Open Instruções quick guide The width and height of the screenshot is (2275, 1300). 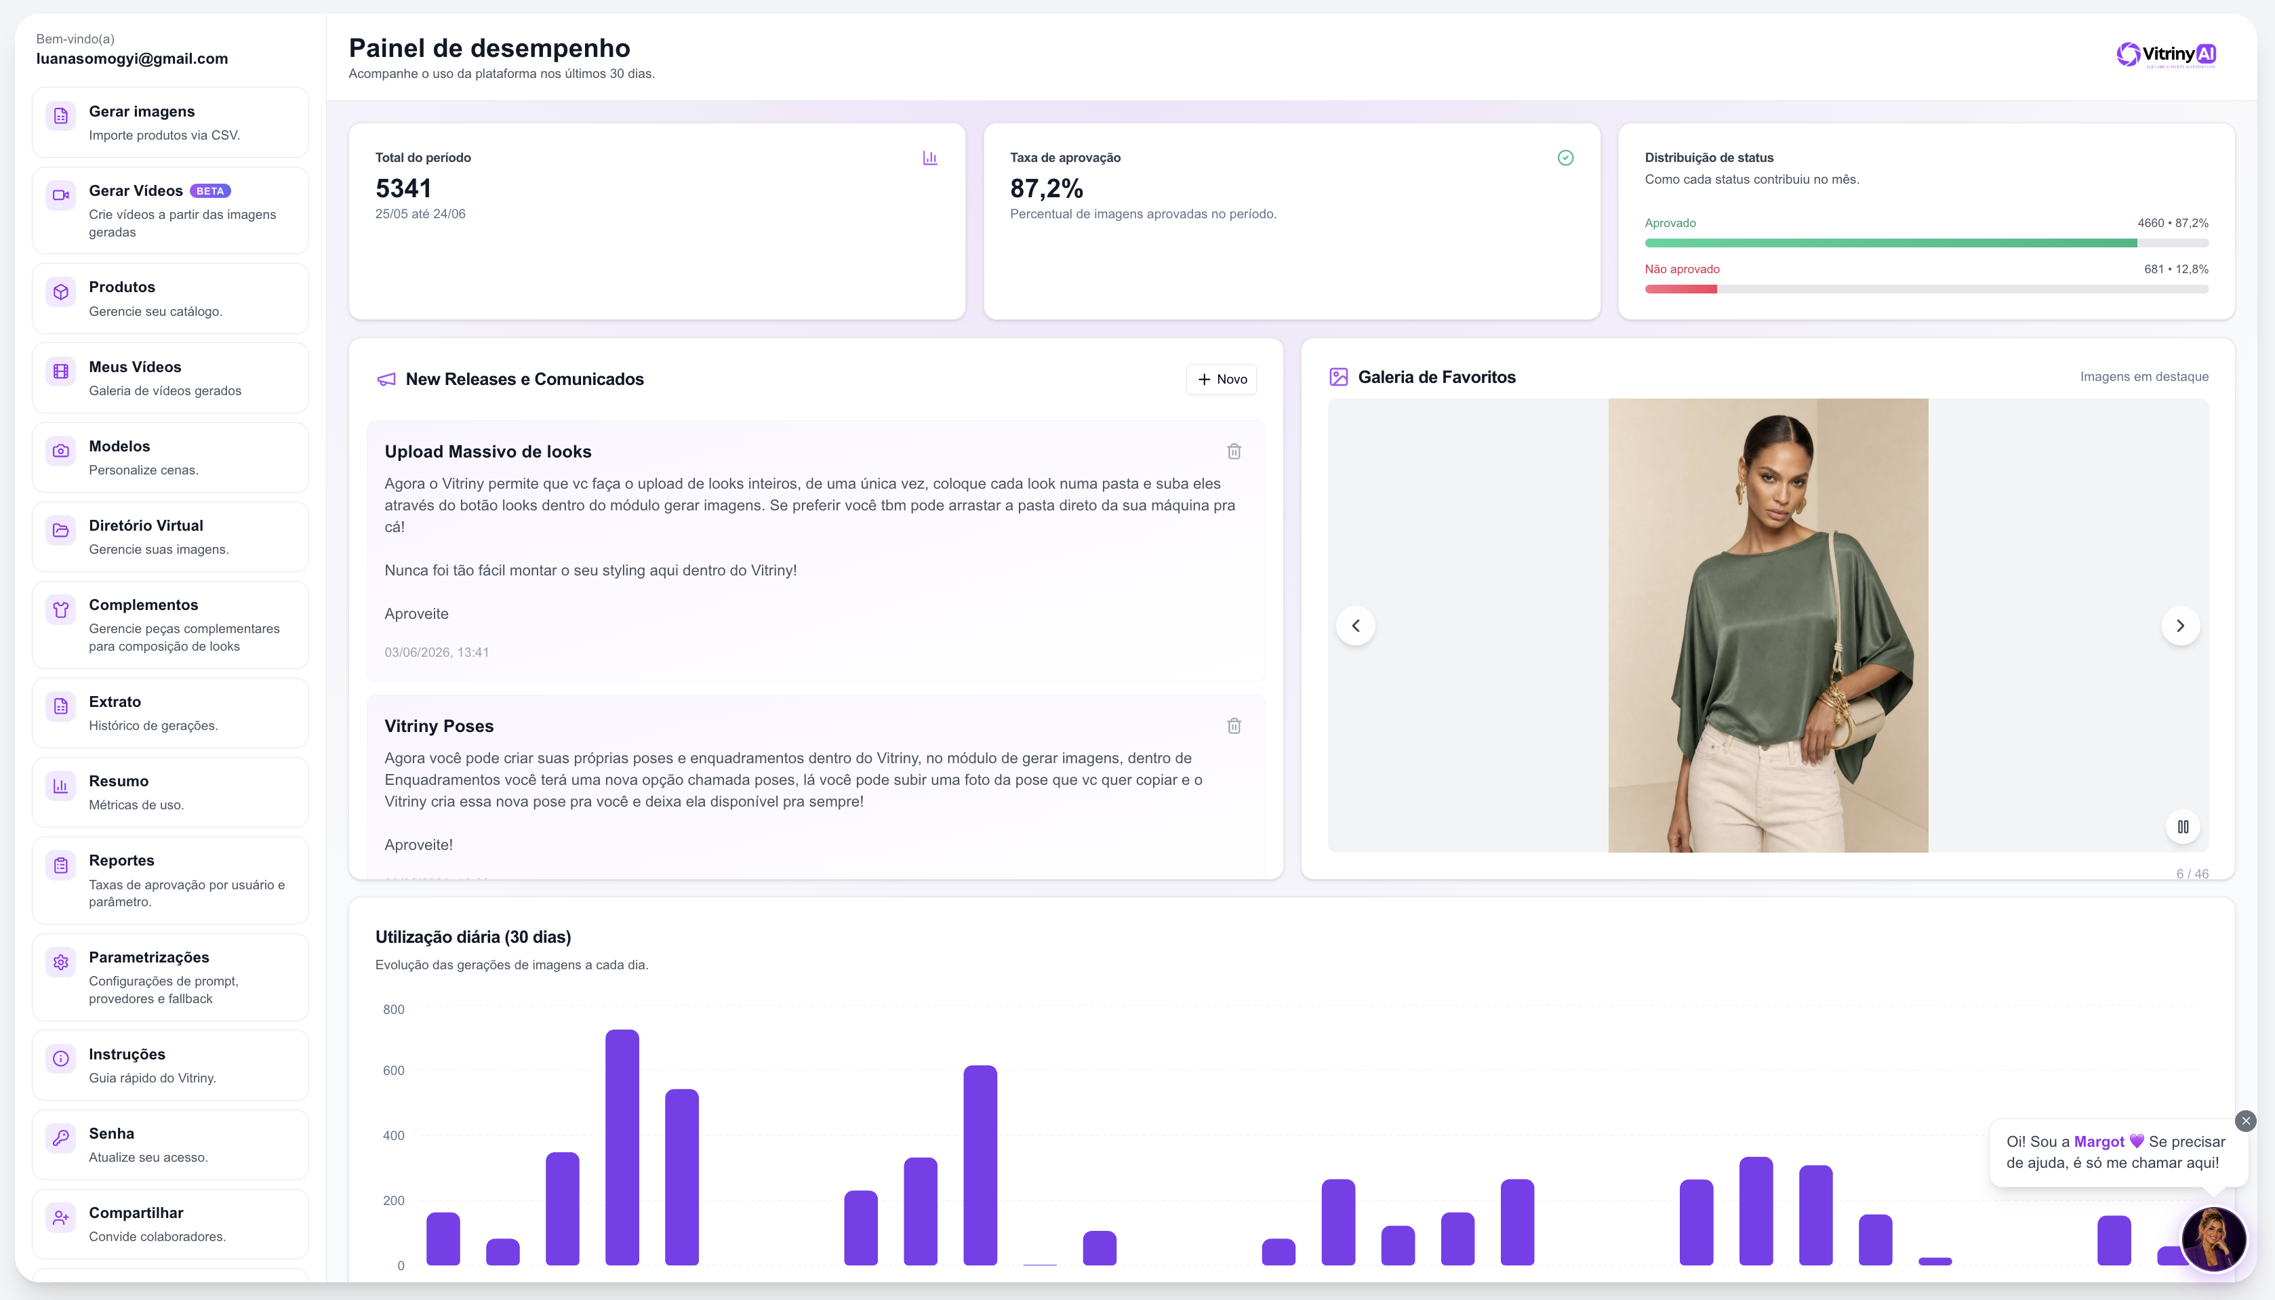pos(171,1065)
